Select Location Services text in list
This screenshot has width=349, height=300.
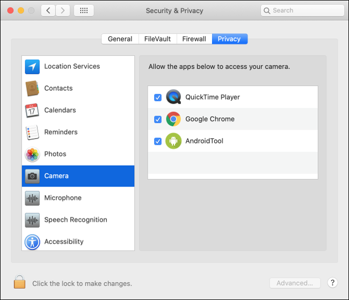(72, 66)
